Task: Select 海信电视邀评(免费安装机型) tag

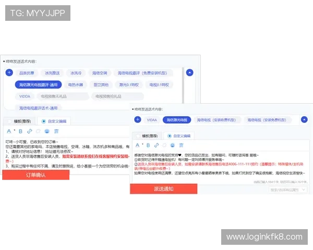Action: pos(142,73)
